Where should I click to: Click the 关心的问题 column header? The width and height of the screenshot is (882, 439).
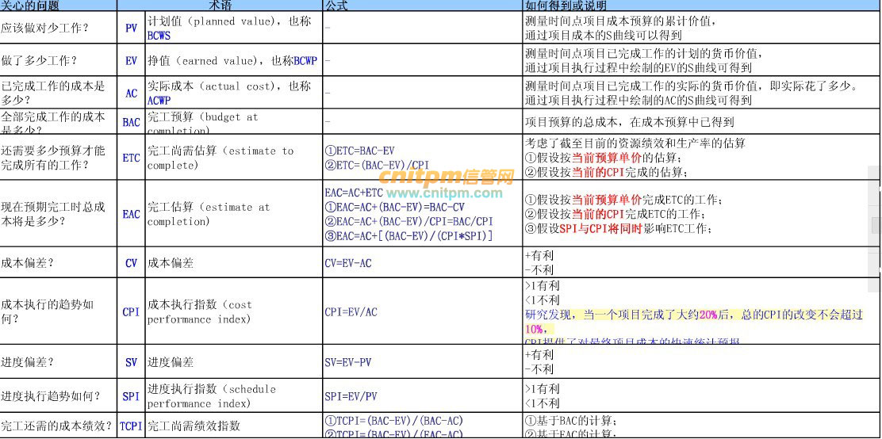30,6
